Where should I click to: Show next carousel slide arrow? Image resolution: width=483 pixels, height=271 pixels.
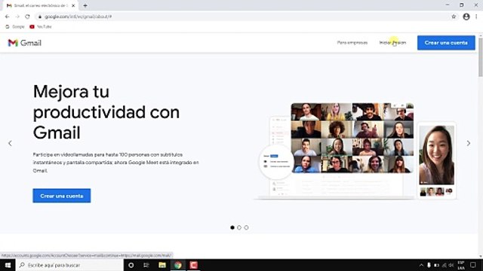(468, 143)
